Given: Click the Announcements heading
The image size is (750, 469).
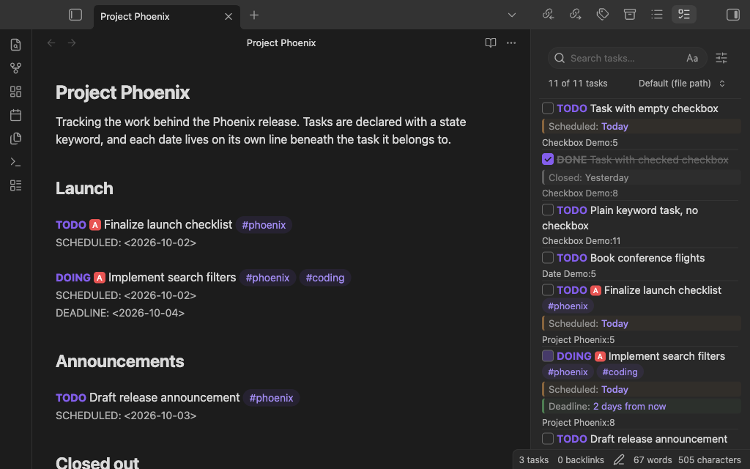Looking at the screenshot, I should click(x=119, y=361).
